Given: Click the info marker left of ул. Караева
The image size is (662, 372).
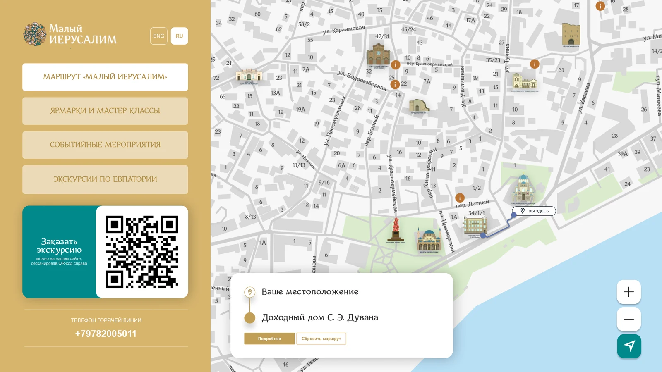Looking at the screenshot, I should tap(535, 64).
